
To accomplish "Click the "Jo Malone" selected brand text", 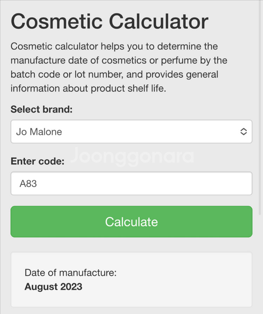I will point(39,132).
